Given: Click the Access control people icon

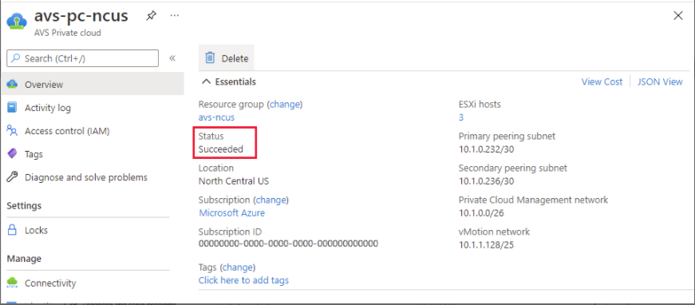Looking at the screenshot, I should (12, 131).
